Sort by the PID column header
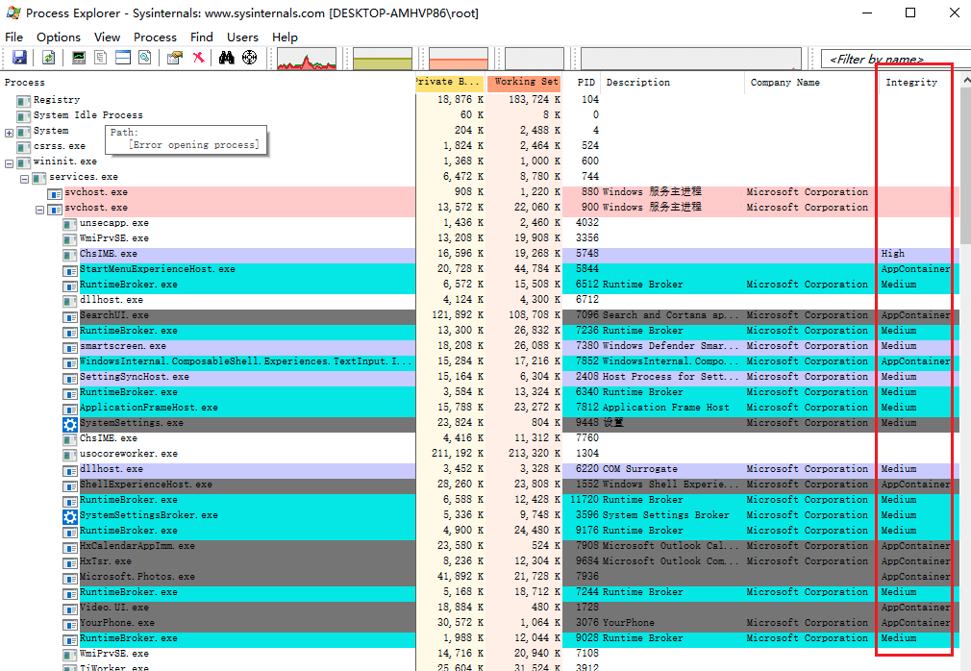Screen dimensions: 971x671 [x=585, y=83]
